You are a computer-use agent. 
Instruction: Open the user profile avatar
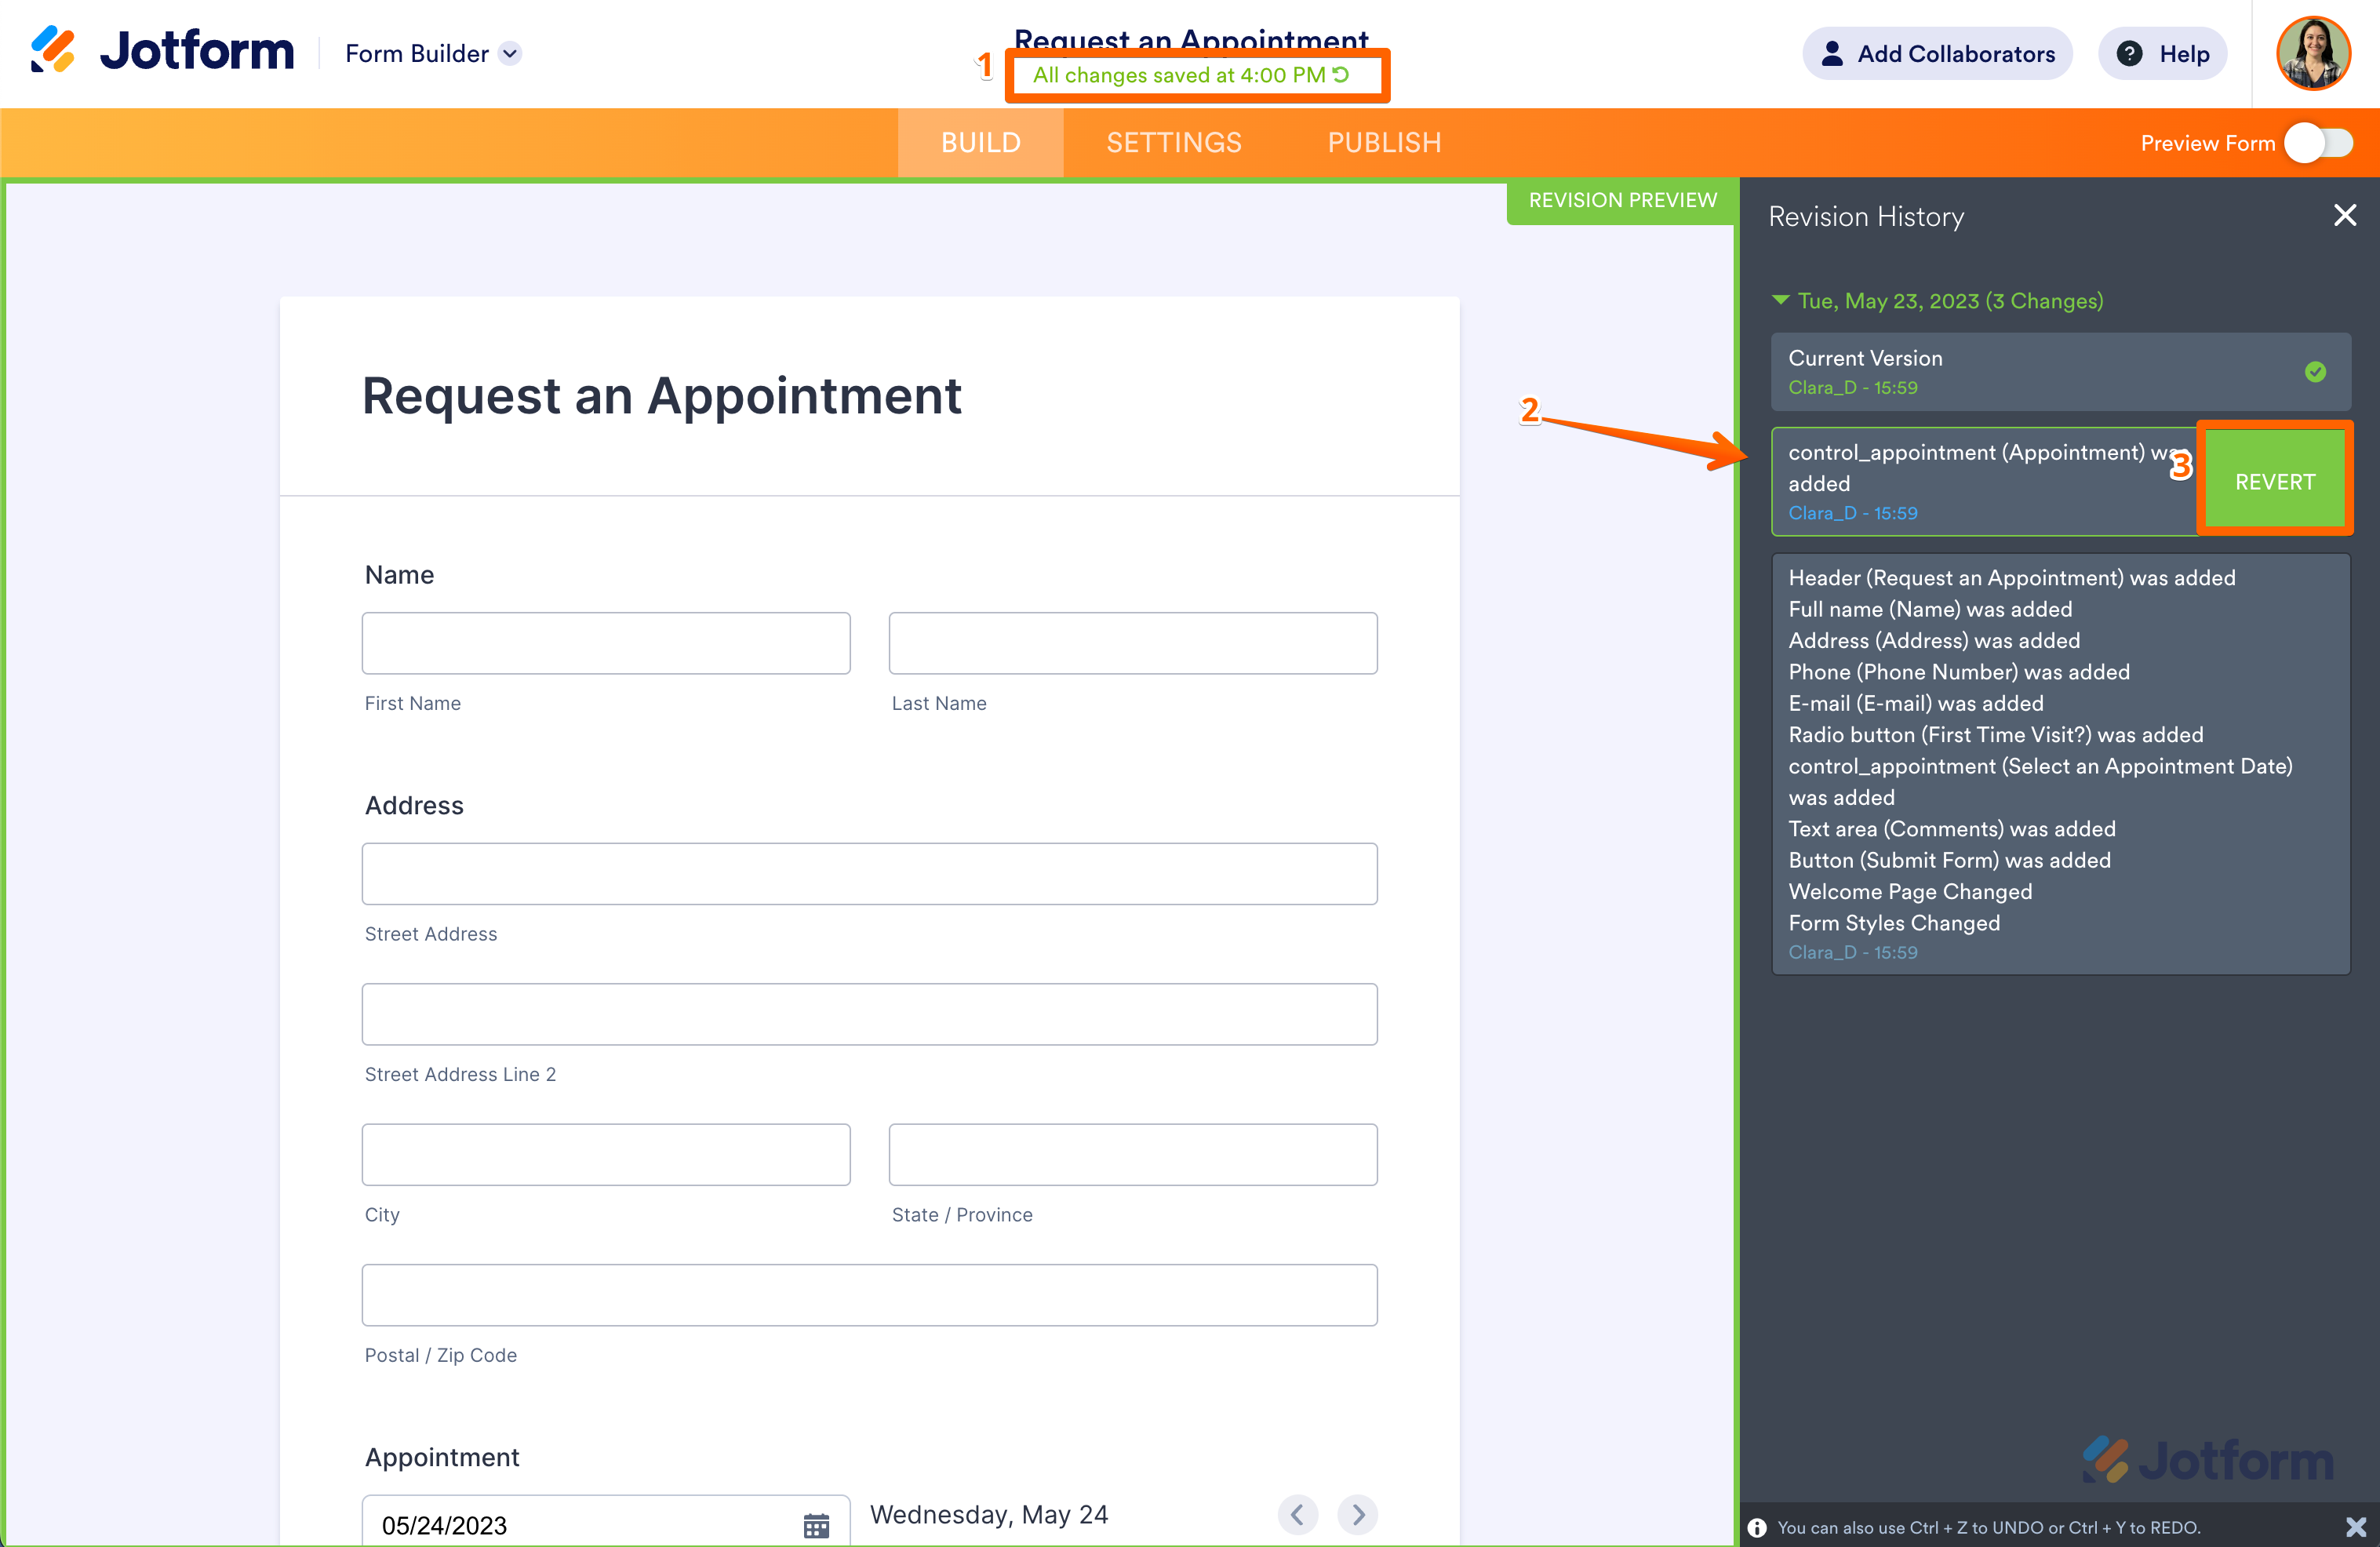pos(2314,53)
